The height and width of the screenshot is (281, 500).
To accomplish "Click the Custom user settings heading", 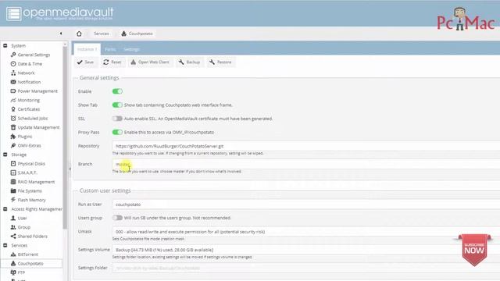I will coord(105,190).
